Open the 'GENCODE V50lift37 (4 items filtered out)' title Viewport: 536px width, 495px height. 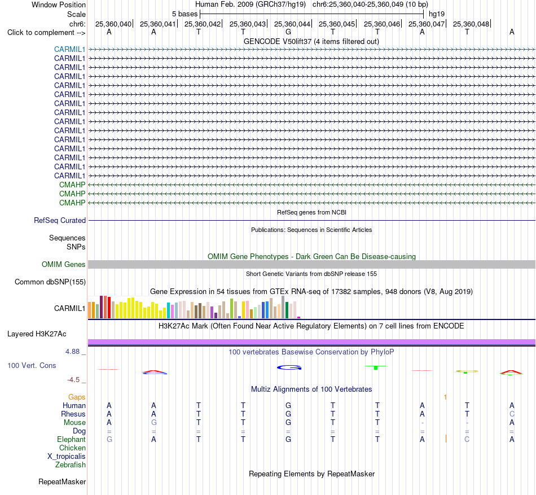pyautogui.click(x=311, y=41)
